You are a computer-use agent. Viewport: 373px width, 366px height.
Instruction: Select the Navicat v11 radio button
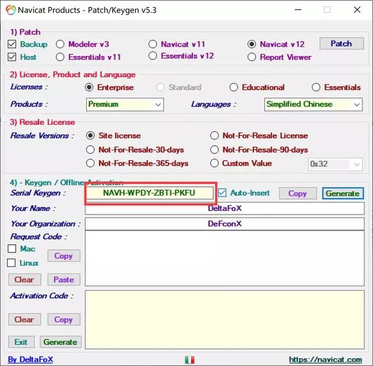[x=153, y=44]
